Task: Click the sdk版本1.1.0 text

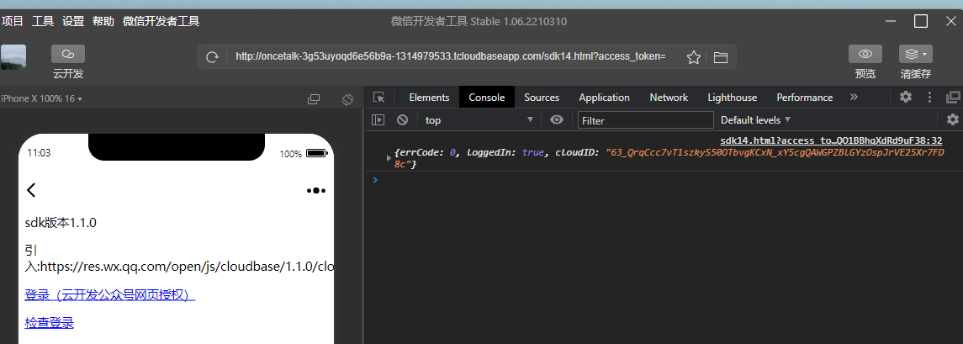Action: (x=61, y=222)
